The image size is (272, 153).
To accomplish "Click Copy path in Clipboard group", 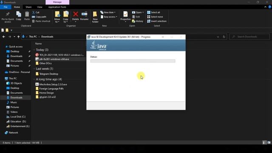I will point(39,17).
